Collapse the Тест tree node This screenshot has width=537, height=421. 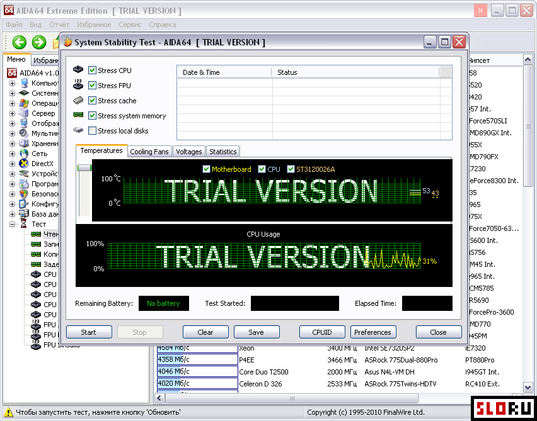pyautogui.click(x=13, y=224)
